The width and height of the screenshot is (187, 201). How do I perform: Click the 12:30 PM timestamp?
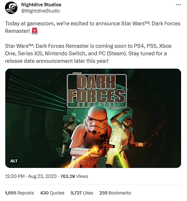click(x=15, y=176)
